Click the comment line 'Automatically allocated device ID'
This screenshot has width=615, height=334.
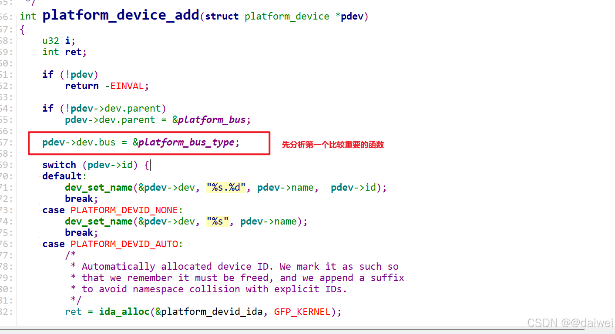click(x=235, y=267)
